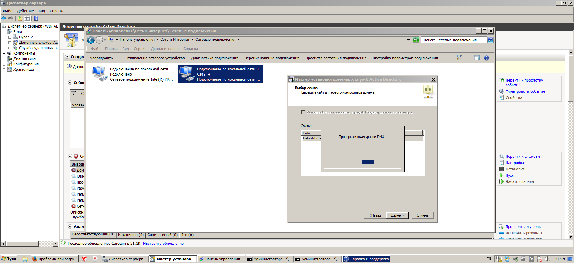Screen dimensions: 574x263
Task: Collapse the Сводка section chevron
Action: pos(67,57)
